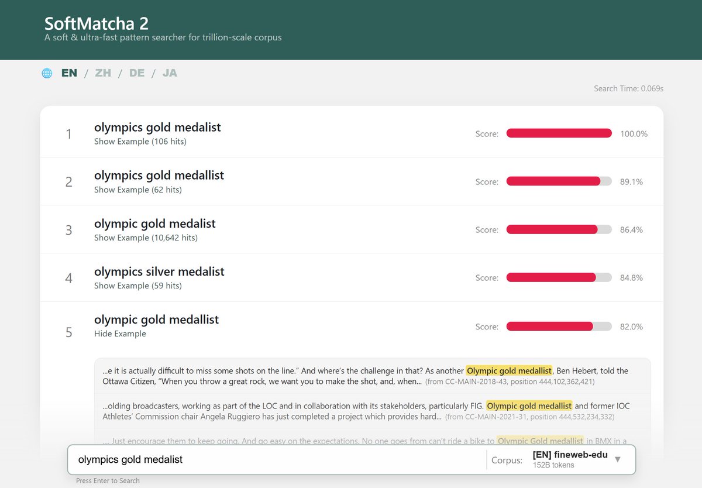Click the 82.0% score bar
The image size is (702, 488).
tap(559, 327)
